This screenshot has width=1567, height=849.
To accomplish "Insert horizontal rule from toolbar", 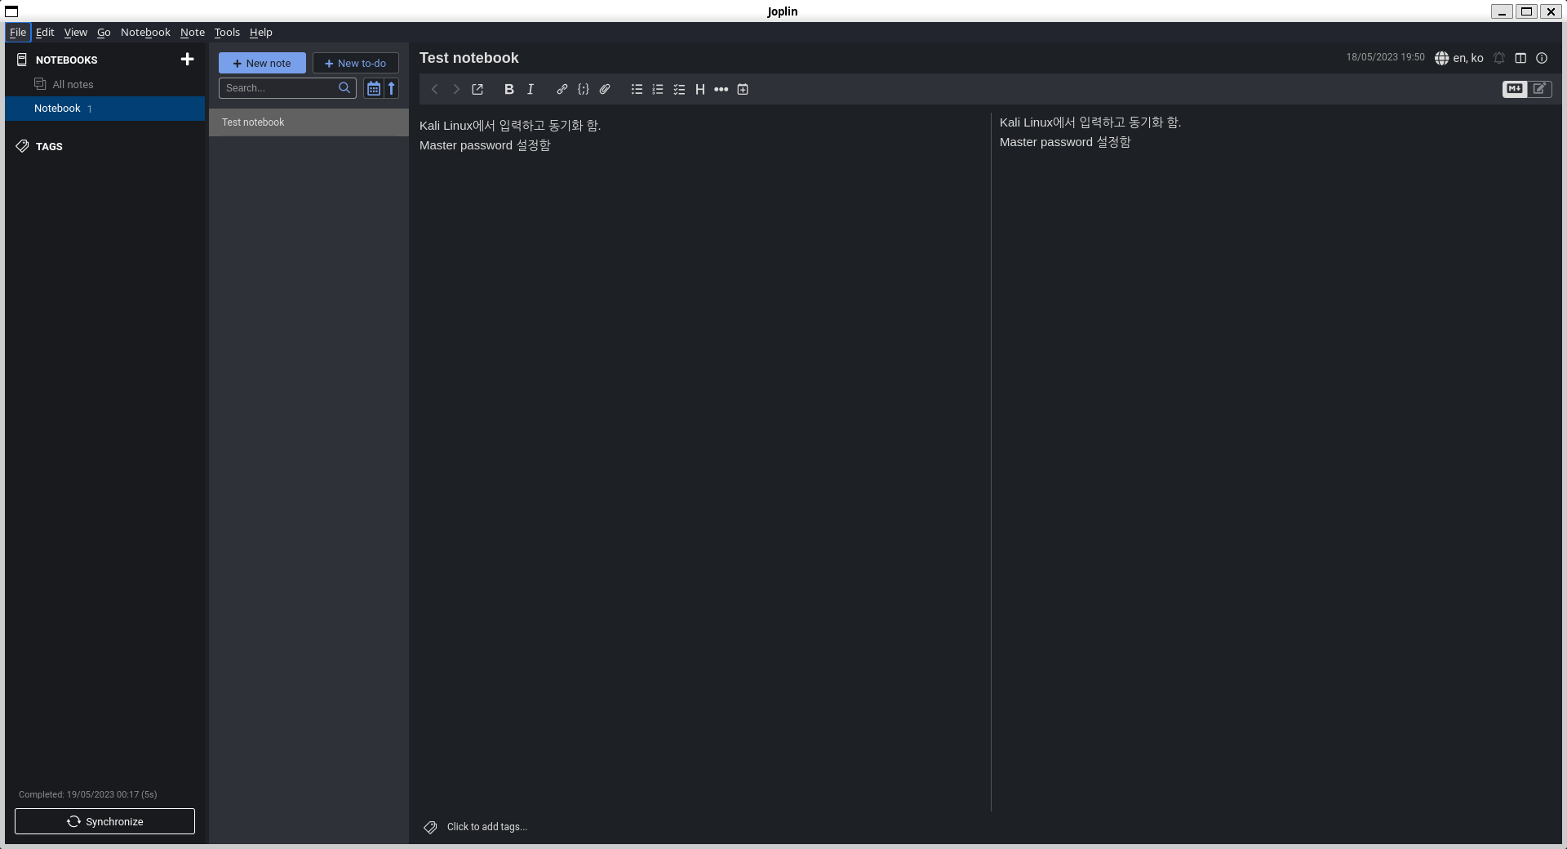I will [721, 89].
